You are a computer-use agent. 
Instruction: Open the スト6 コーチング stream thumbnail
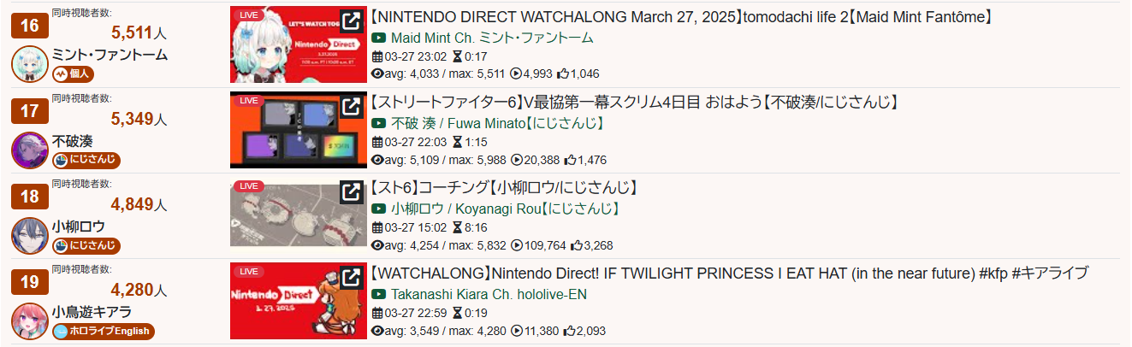click(x=299, y=215)
